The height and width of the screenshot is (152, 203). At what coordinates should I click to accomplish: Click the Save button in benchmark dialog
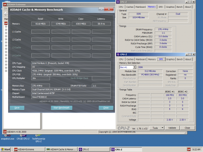tap(17, 108)
